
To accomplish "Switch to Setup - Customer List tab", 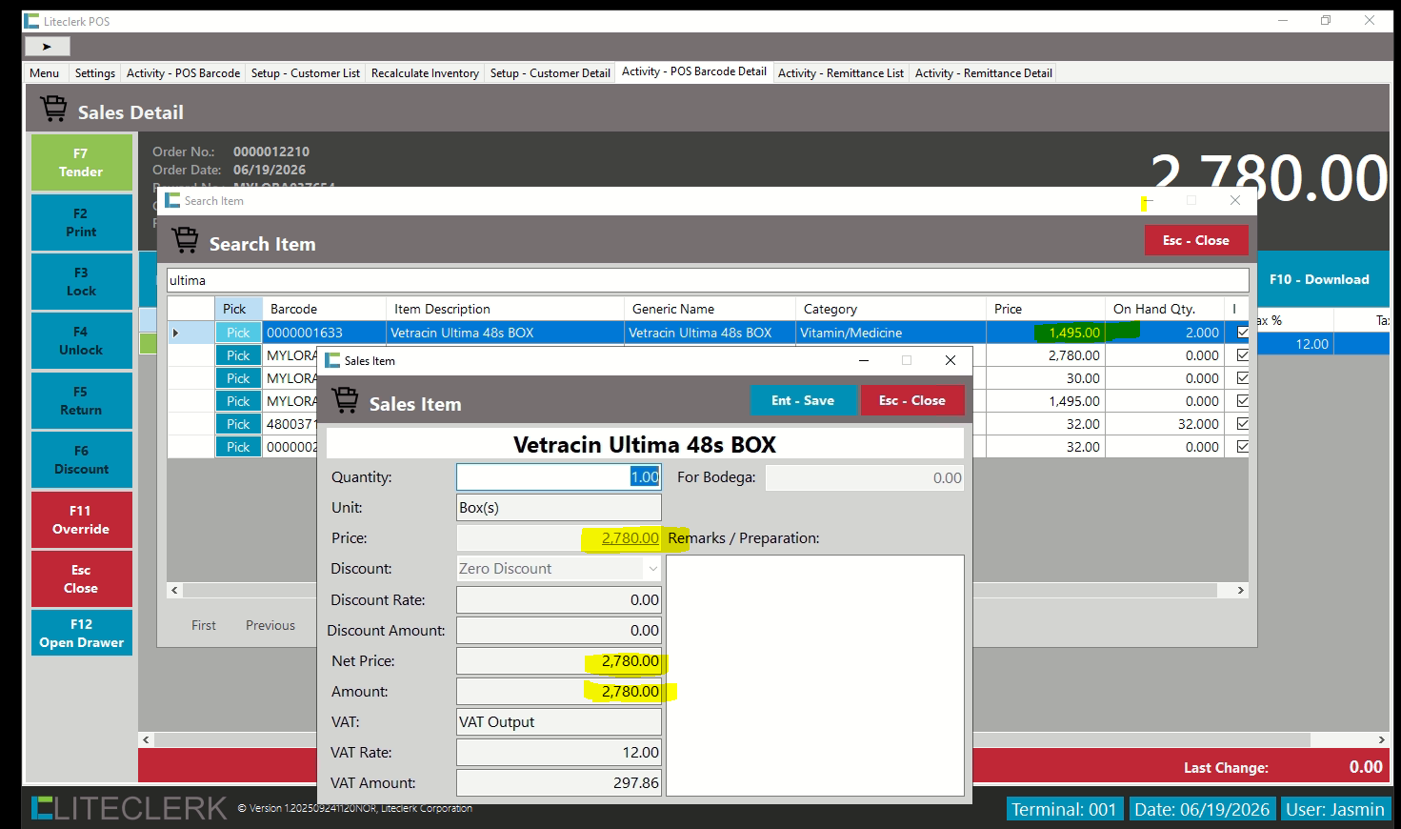I will pos(306,73).
